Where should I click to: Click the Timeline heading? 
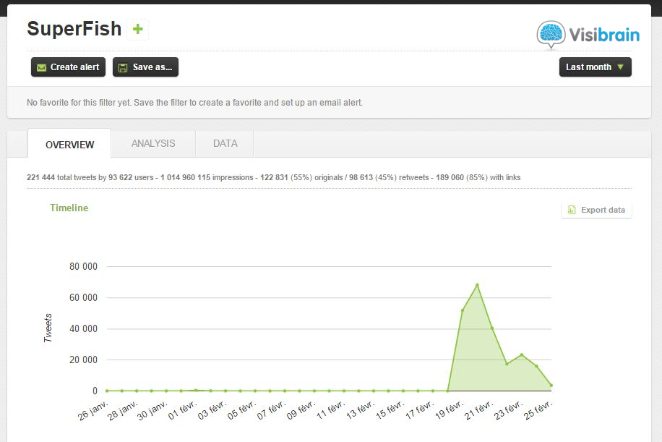click(69, 208)
